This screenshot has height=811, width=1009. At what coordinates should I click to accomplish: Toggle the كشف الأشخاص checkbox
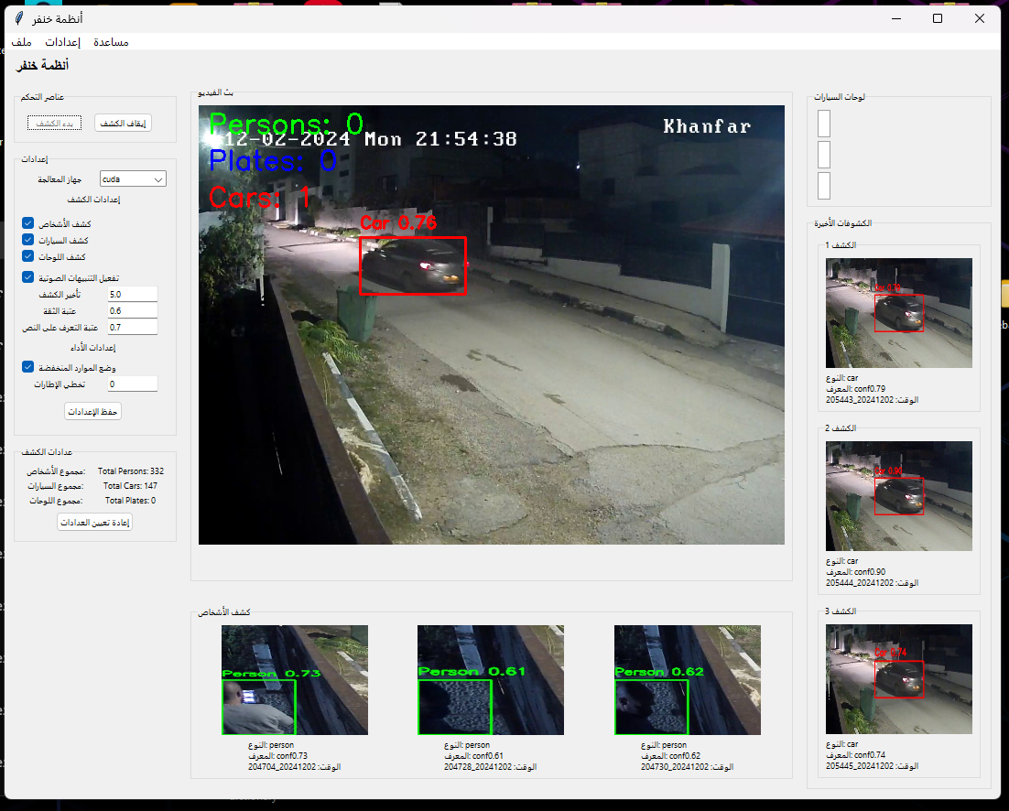[27, 223]
